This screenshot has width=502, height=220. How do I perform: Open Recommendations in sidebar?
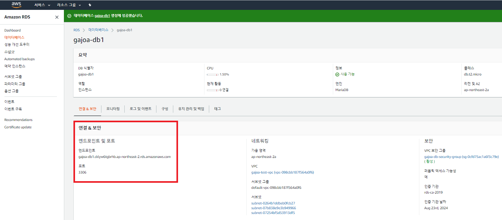(18, 120)
